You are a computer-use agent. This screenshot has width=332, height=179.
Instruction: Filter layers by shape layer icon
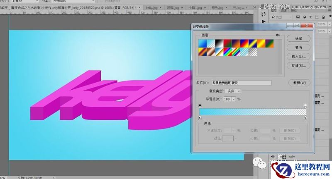click(317, 17)
